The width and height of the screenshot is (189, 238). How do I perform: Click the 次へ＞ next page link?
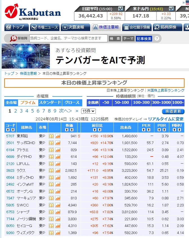(65, 111)
